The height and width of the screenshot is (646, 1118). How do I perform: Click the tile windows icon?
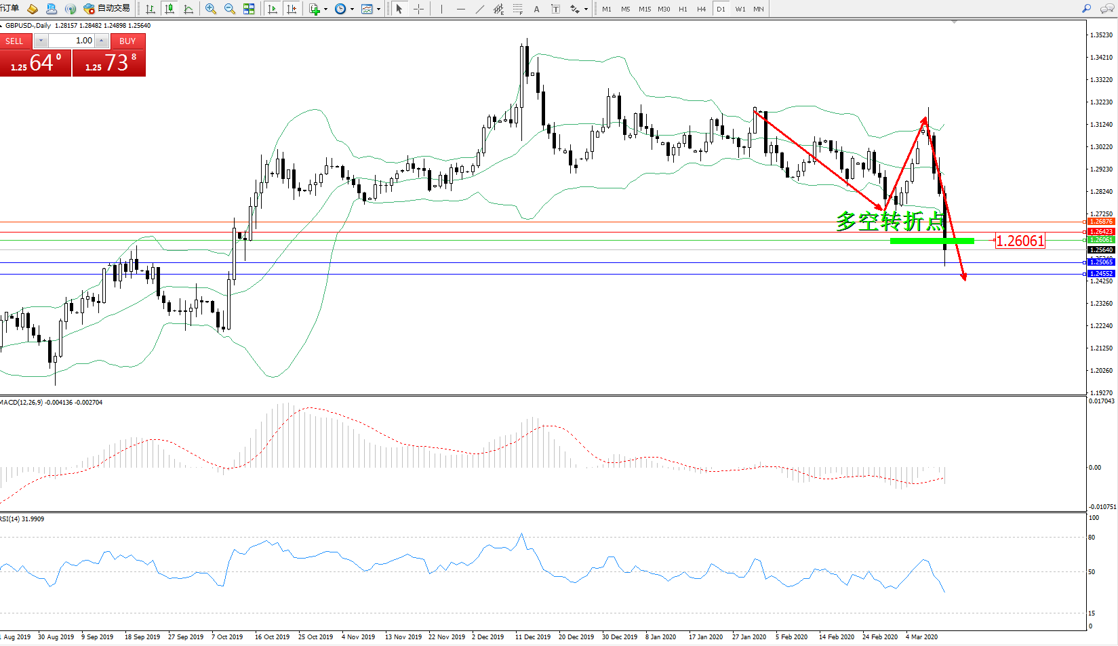pyautogui.click(x=249, y=9)
